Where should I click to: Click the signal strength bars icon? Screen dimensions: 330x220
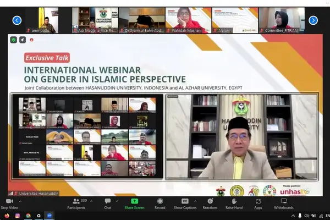tap(10, 193)
